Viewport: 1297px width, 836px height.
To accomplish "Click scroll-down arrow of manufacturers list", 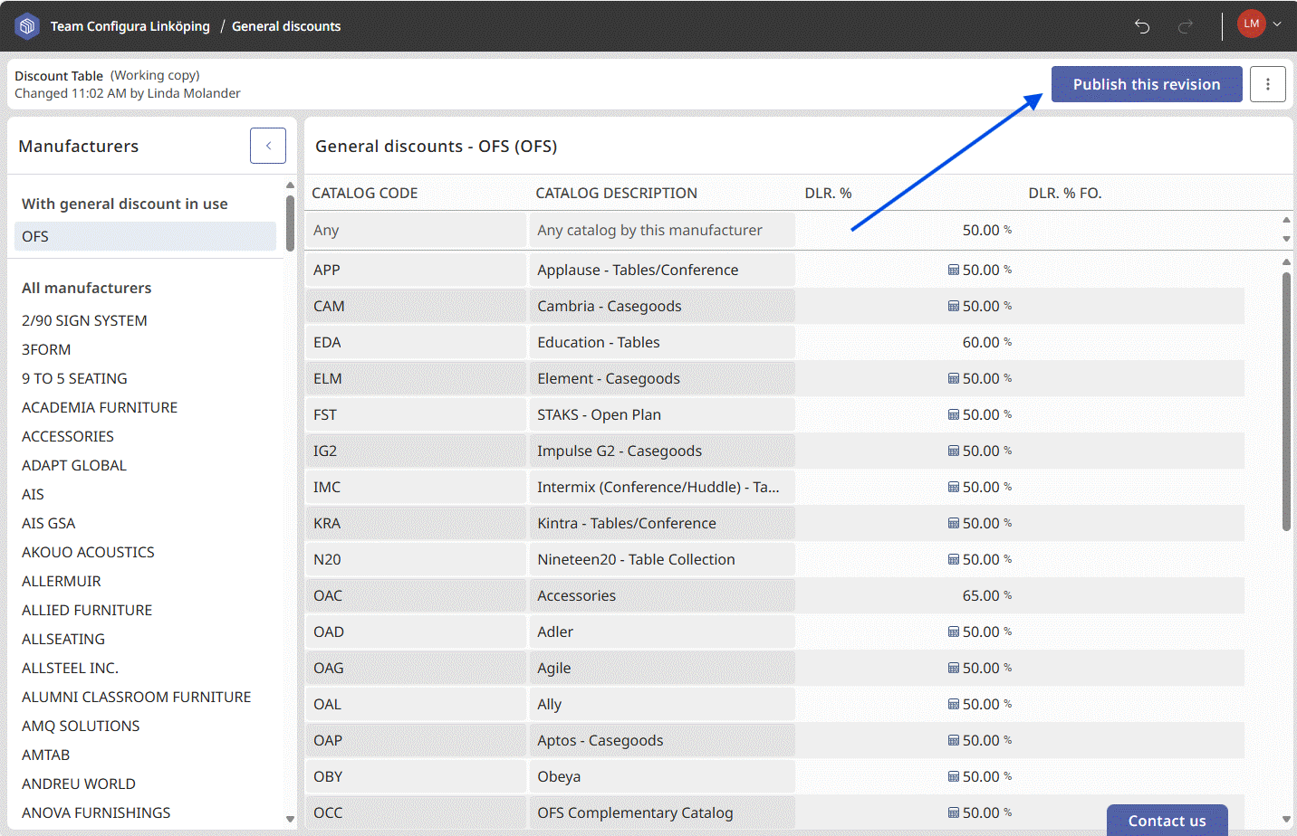I will (x=290, y=819).
